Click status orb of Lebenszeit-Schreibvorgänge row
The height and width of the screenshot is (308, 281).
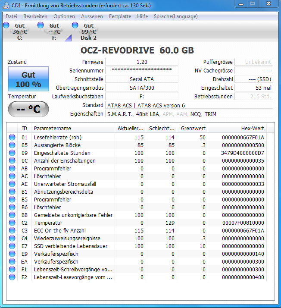(x=12, y=269)
